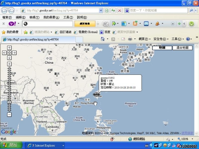
Task: Click the Yahoo 網頁搜尋 button
Action: tap(85, 24)
